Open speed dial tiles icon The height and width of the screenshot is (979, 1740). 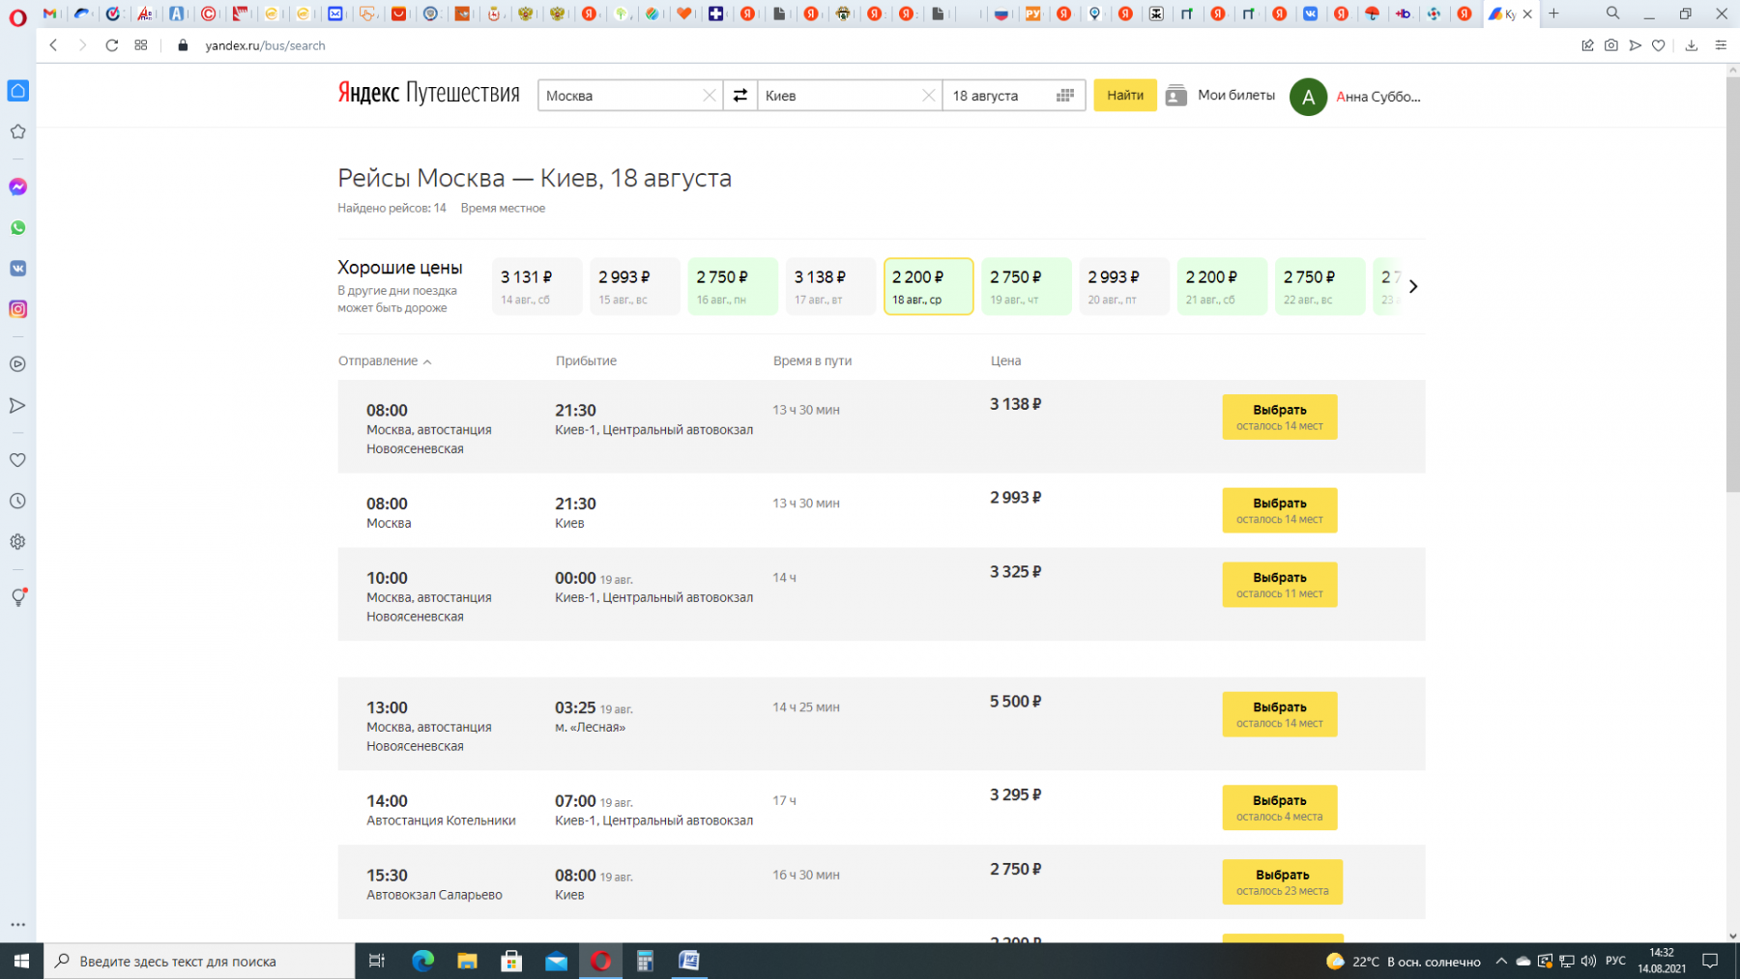pos(141,45)
